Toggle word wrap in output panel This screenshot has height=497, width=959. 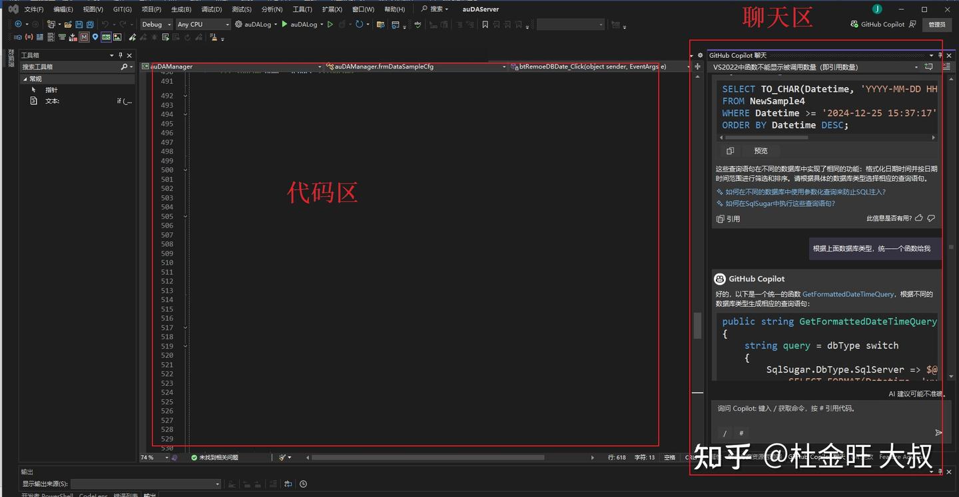[x=288, y=484]
